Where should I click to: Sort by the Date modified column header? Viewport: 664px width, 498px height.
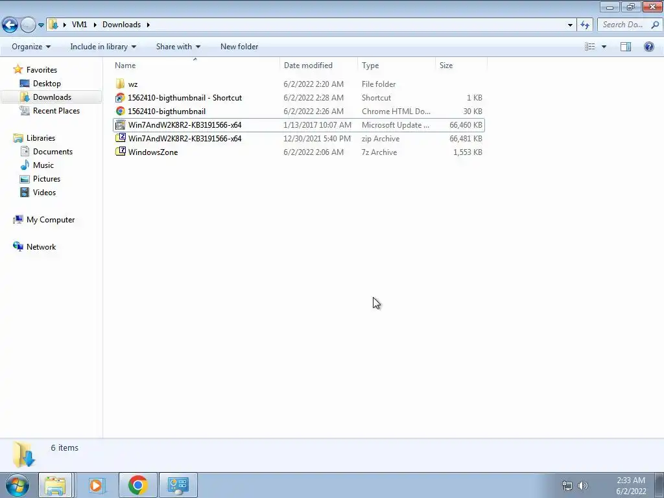pyautogui.click(x=318, y=65)
